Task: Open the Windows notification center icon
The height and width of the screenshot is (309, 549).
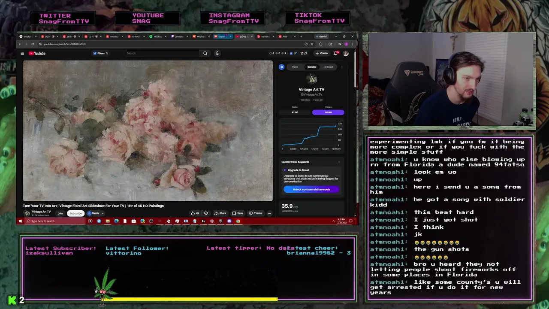Action: tap(351, 221)
